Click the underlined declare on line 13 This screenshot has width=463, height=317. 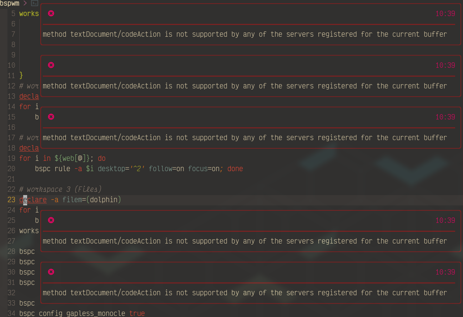click(29, 96)
